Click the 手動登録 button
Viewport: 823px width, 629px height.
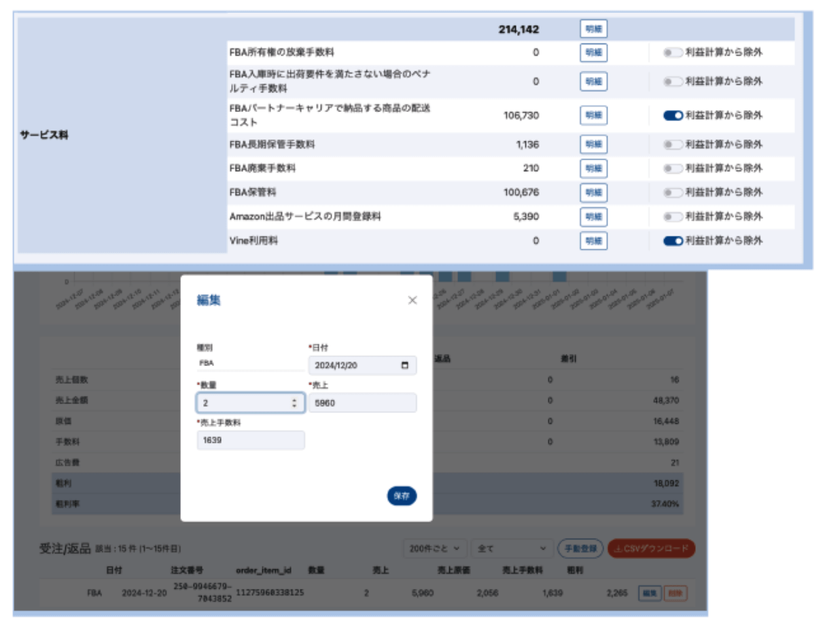(x=580, y=548)
